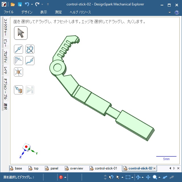
Task: Pick the Sweep curve tool guide
Action: [x=30, y=60]
